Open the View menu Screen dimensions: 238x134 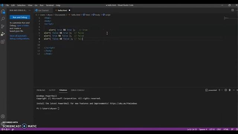pos(30,5)
